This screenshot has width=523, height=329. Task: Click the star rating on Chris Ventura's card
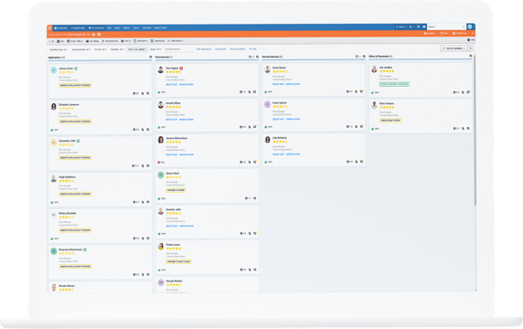(x=387, y=107)
